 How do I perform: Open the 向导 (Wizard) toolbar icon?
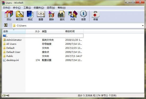pyautogui.click(x=73, y=14)
